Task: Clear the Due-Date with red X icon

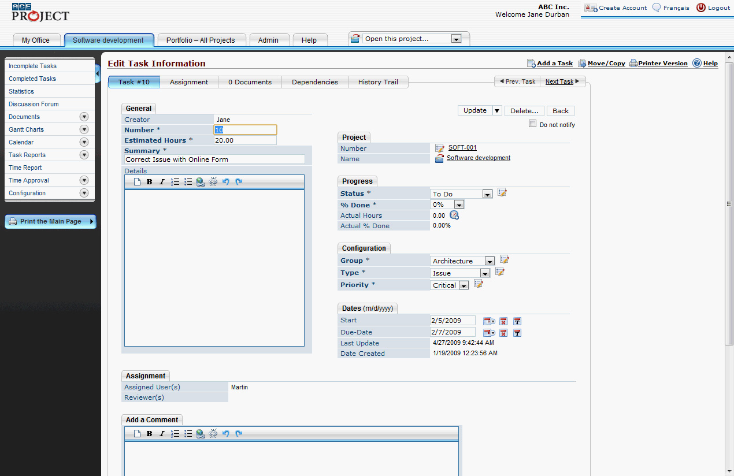Action: pyautogui.click(x=503, y=333)
